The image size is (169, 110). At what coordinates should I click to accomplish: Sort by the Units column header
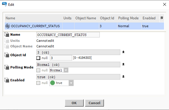click(68, 18)
